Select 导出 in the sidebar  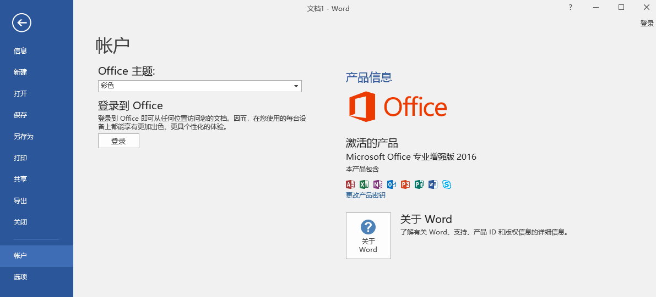[36, 201]
